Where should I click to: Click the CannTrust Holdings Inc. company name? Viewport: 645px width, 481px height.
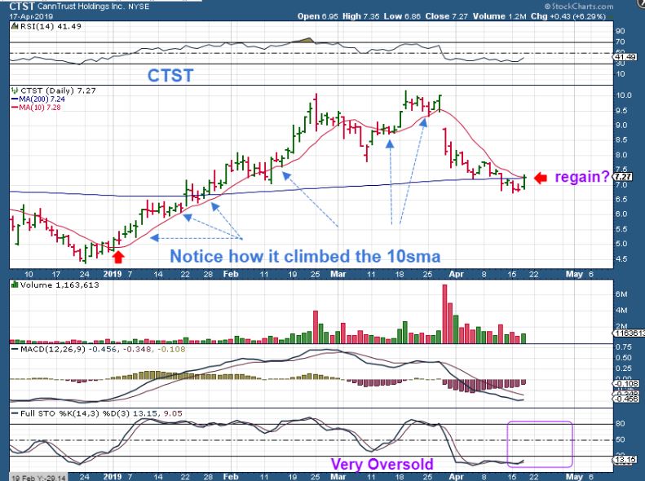[80, 7]
